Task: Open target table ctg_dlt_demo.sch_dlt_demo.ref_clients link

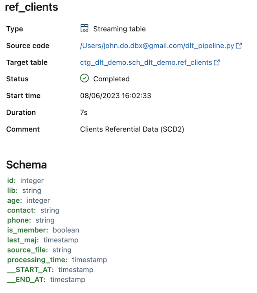Action: [146, 62]
